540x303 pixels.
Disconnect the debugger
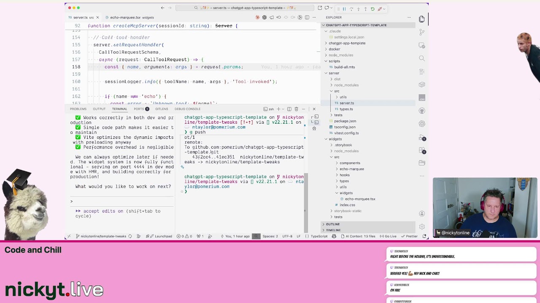(x=379, y=8)
